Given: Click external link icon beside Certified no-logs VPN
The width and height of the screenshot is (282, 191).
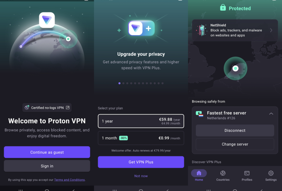Looking at the screenshot, I should [68, 107].
